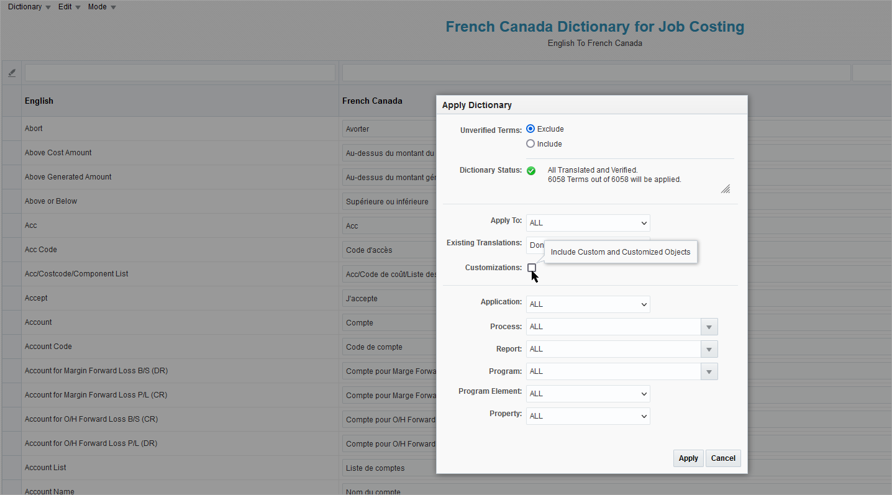892x495 pixels.
Task: Click the arrow icon beside Edit menu
Action: (x=78, y=7)
